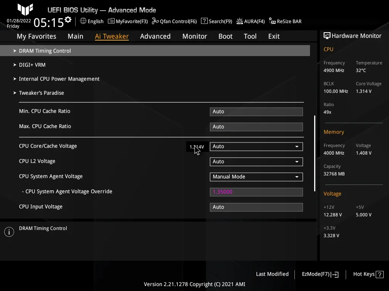Click the 05:15 clock display
This screenshot has height=291, width=389.
point(49,23)
